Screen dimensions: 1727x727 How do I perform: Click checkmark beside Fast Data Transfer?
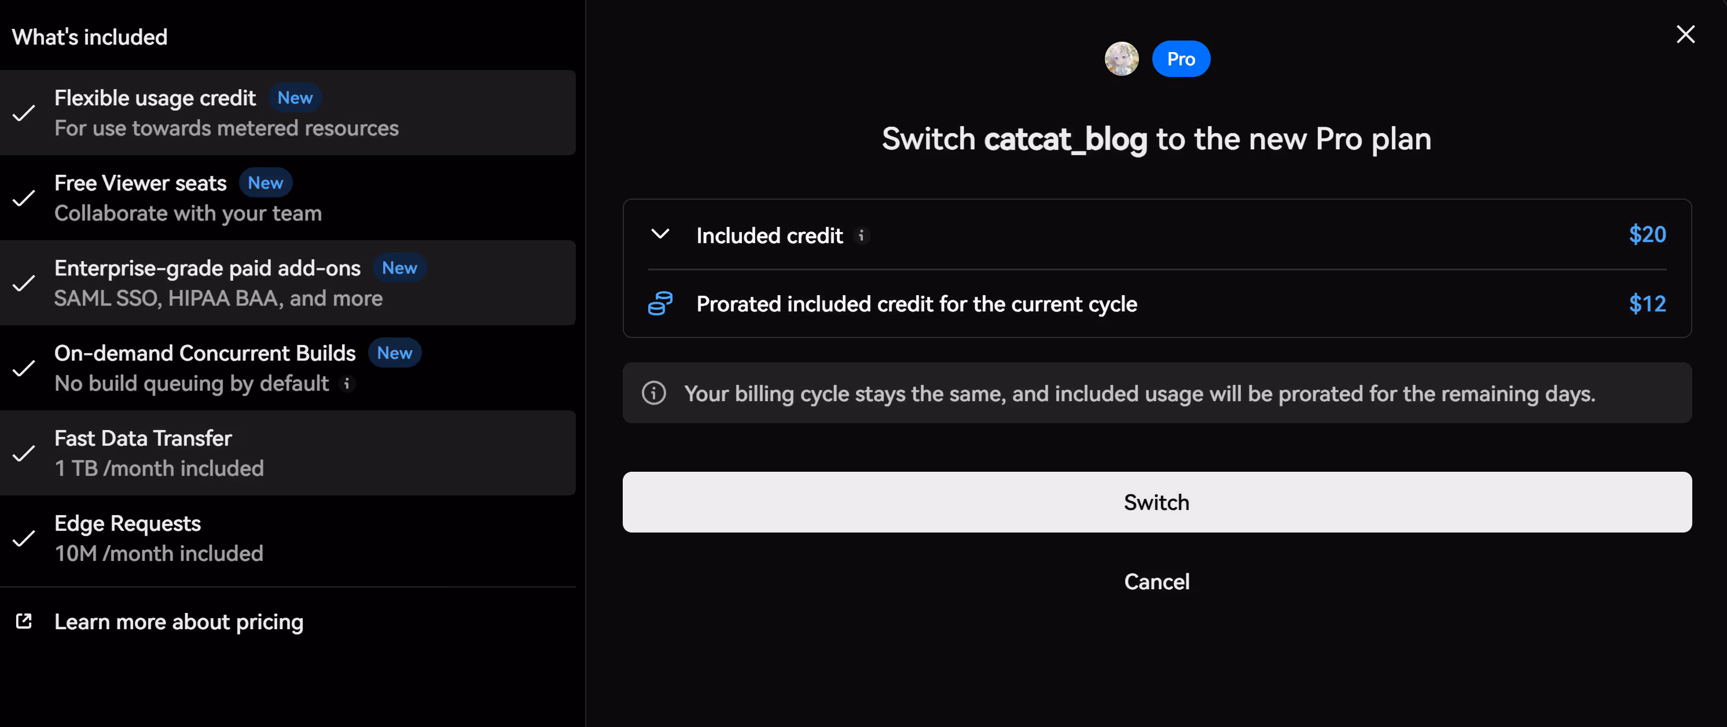coord(24,454)
